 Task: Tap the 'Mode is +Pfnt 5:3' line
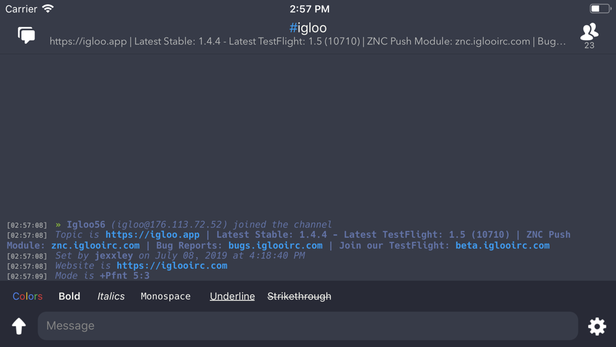[x=102, y=276]
